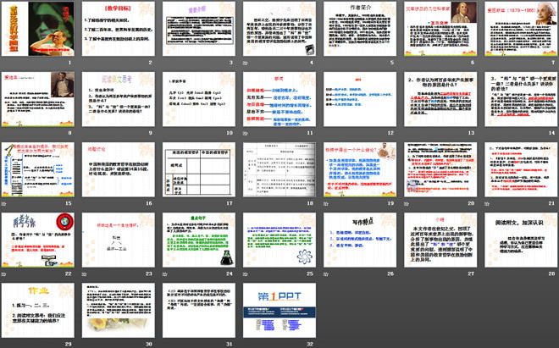This screenshot has width=559, height=348.
Task: Select slide 29 homework 作业 thumbnail
Action: pyautogui.click(x=38, y=310)
